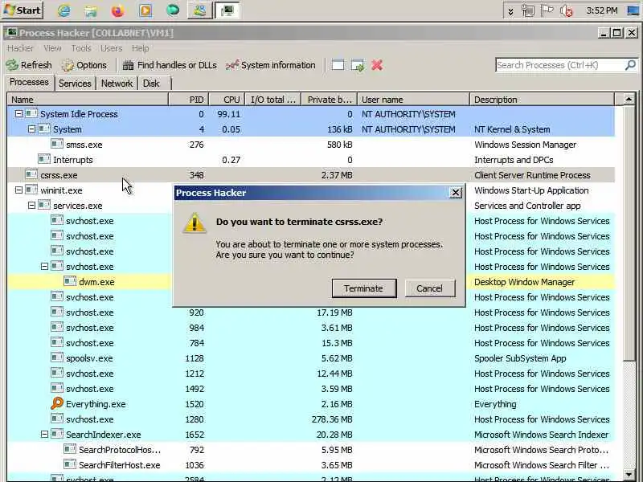Click the search magnifier icon
The height and width of the screenshot is (482, 643).
pyautogui.click(x=630, y=65)
